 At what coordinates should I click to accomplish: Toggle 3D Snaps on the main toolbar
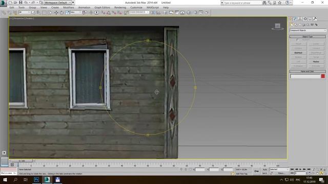point(103,13)
